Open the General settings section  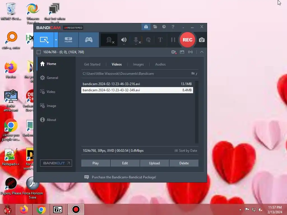[x=56, y=78]
